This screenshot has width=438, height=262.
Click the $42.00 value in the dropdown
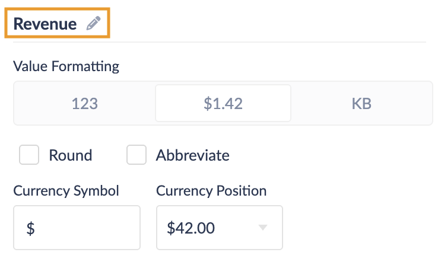tap(190, 228)
